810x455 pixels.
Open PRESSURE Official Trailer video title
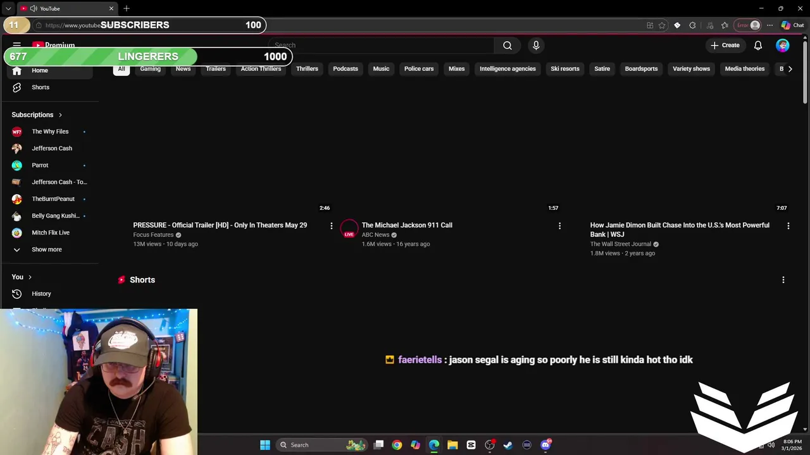pos(220,226)
